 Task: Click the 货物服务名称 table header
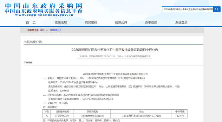tap(62, 112)
